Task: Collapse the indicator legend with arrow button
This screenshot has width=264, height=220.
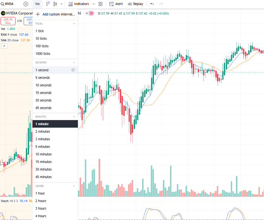Action: point(4,46)
